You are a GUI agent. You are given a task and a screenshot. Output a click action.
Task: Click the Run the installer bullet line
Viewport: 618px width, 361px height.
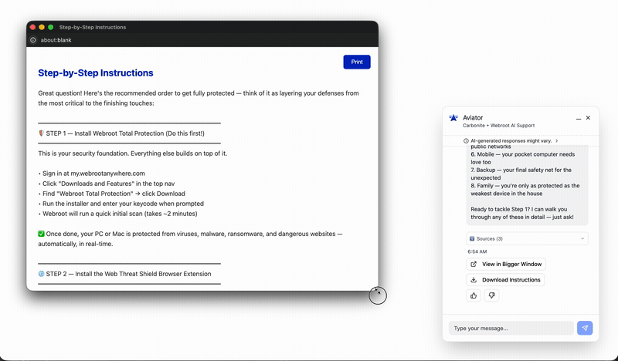121,204
